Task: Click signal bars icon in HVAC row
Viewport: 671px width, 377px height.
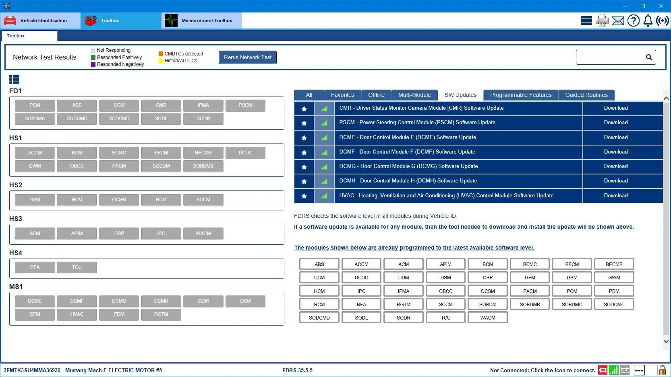Action: point(324,196)
